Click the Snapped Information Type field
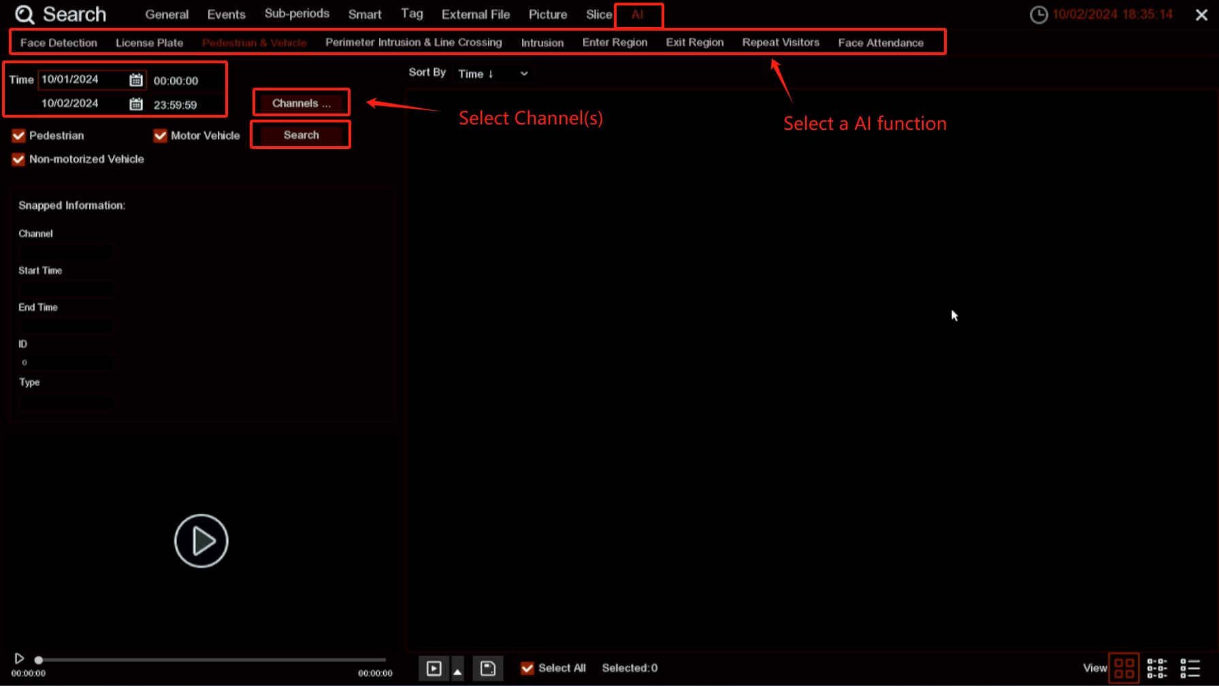This screenshot has width=1219, height=686. 66,402
